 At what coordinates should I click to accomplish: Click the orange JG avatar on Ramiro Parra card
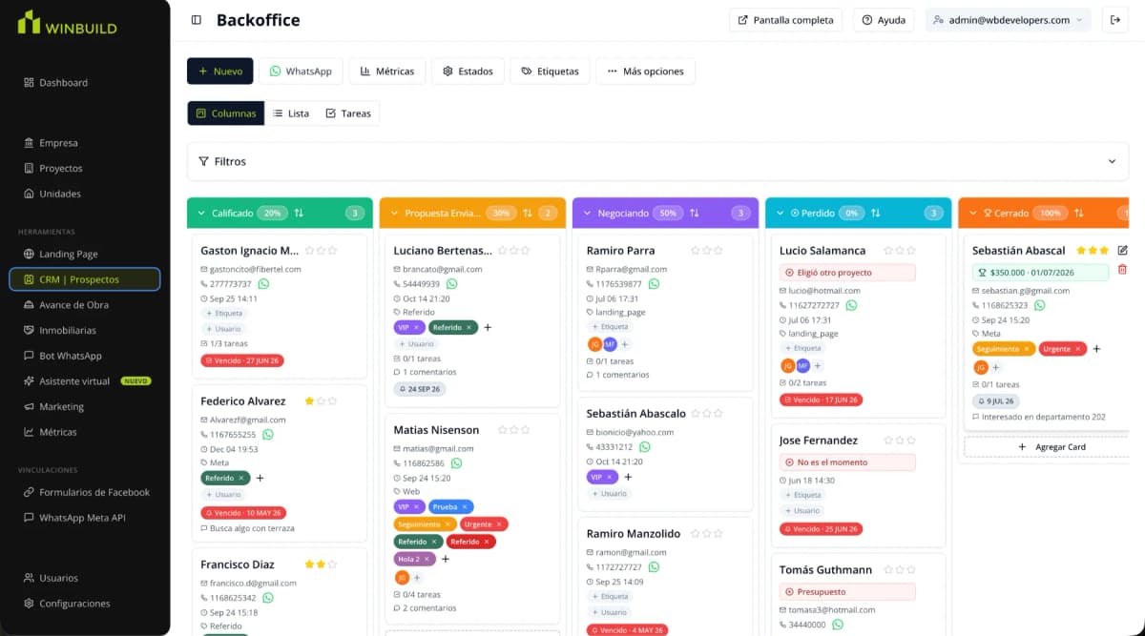(x=595, y=344)
